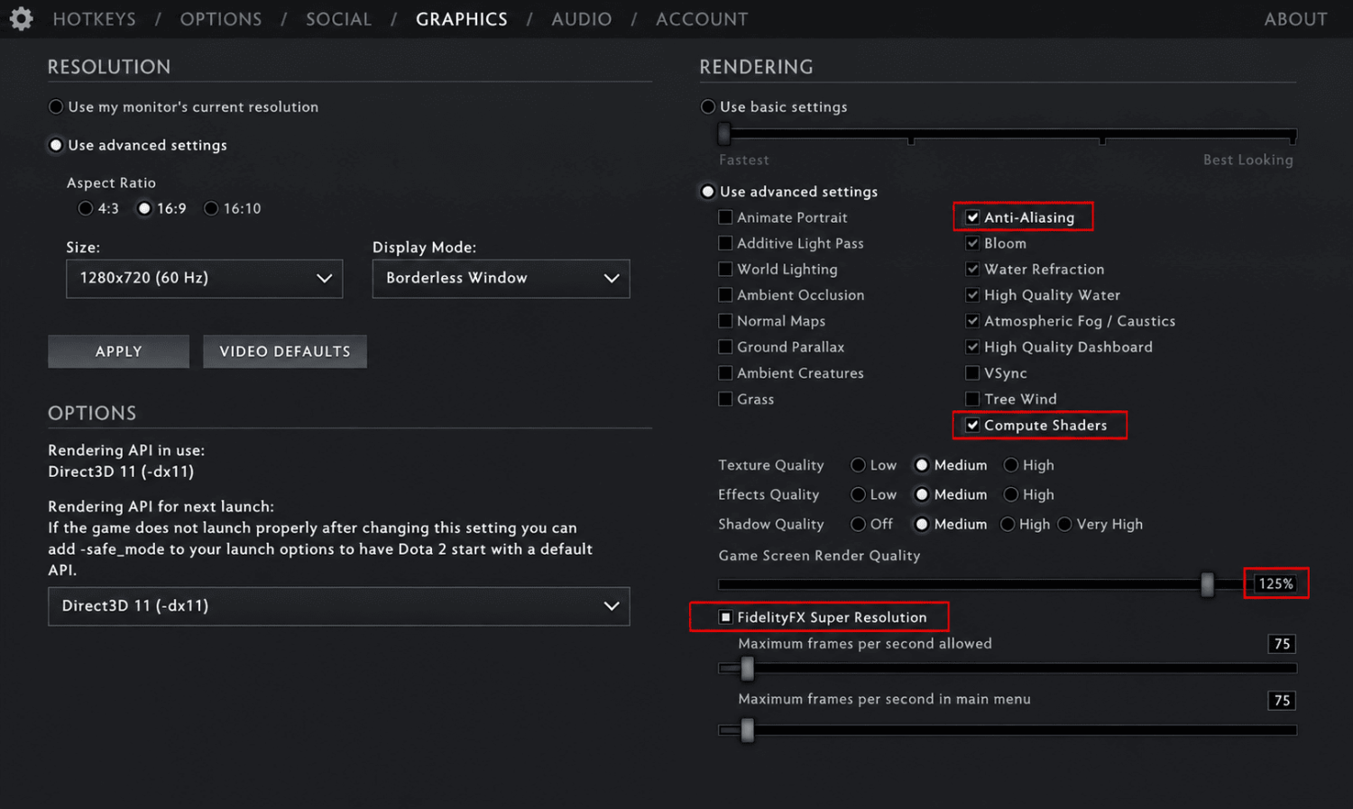Open the Social tab
The width and height of the screenshot is (1353, 809).
pyautogui.click(x=338, y=19)
